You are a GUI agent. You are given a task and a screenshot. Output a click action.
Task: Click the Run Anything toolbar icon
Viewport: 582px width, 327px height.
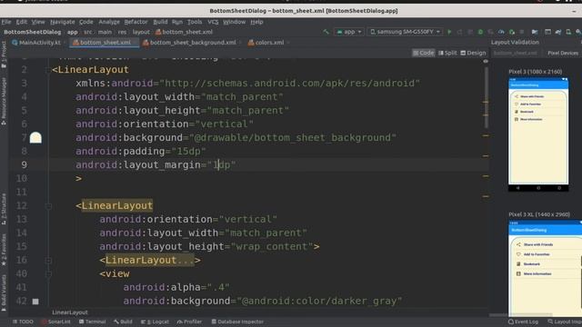coord(547,32)
